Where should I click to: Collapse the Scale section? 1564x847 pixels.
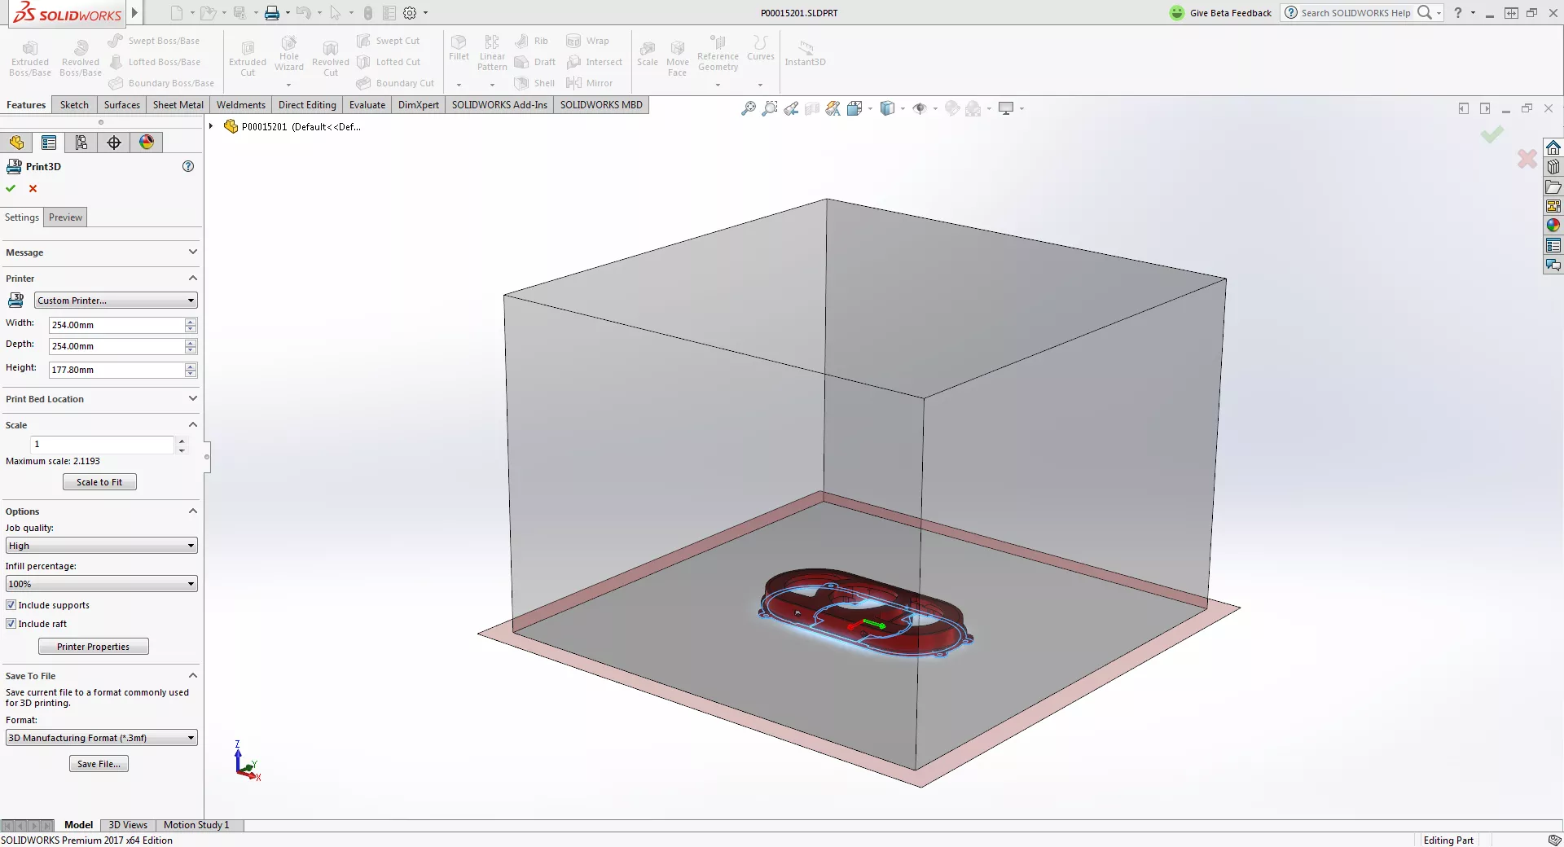pyautogui.click(x=193, y=424)
